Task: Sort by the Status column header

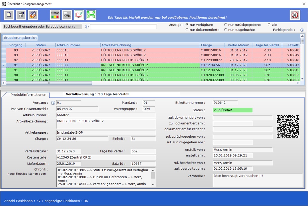Action: pos(41,45)
